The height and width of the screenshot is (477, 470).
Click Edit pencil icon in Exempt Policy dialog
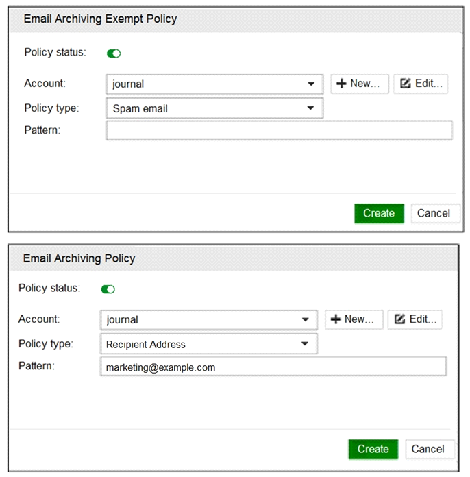coord(406,84)
